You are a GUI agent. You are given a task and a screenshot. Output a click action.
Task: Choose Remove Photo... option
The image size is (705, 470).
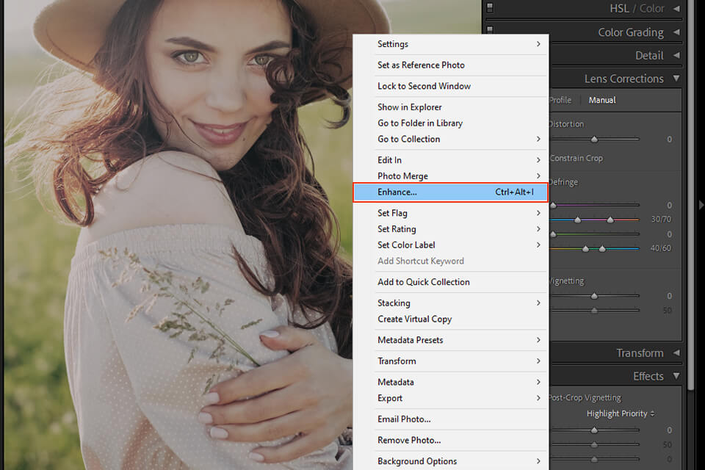point(409,441)
